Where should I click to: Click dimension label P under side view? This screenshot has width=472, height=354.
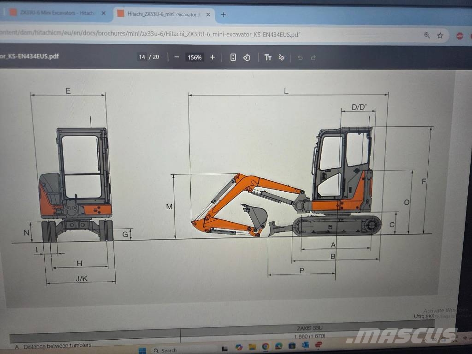[301, 270]
